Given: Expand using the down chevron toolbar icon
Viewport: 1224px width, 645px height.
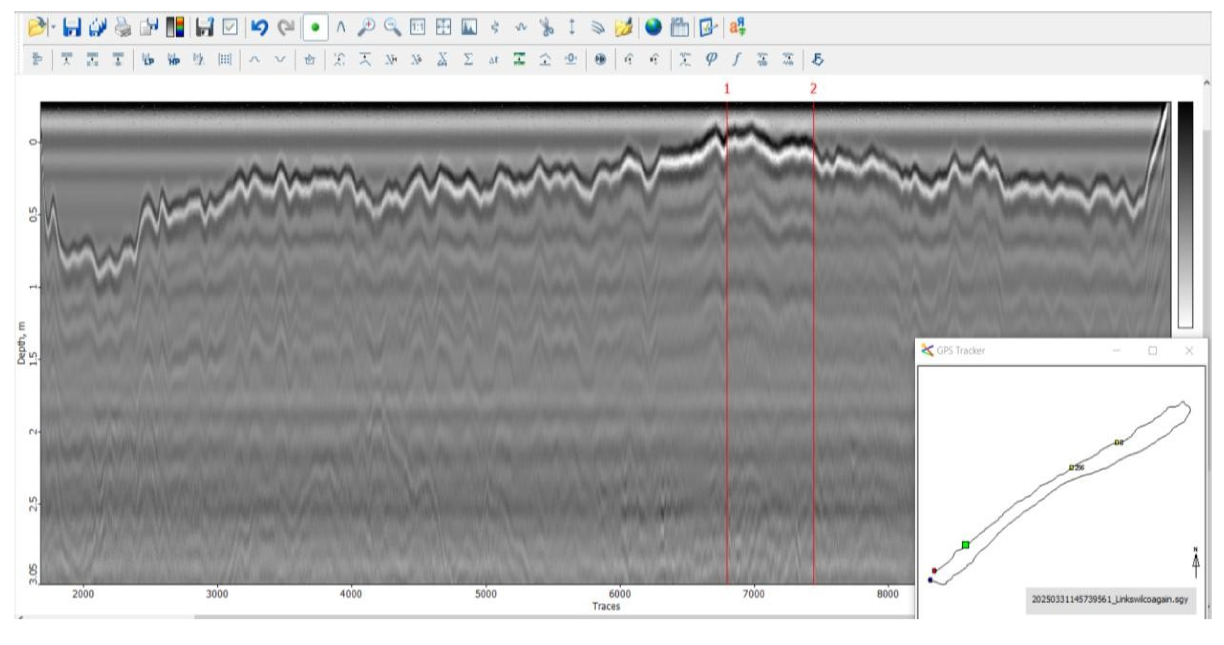Looking at the screenshot, I should 280,60.
